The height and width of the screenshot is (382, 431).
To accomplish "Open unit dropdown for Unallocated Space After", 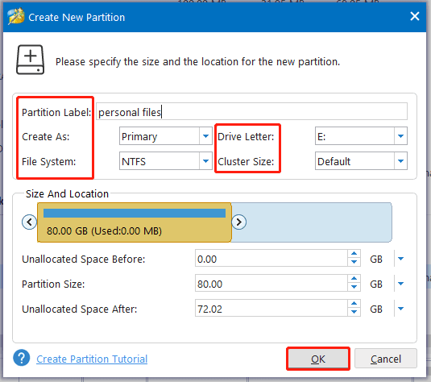I will (400, 309).
